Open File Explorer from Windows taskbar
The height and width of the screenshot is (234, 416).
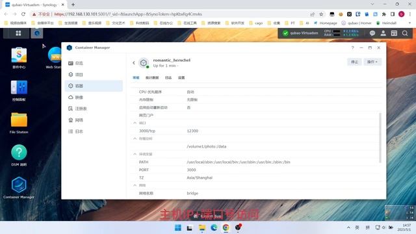[202, 227]
